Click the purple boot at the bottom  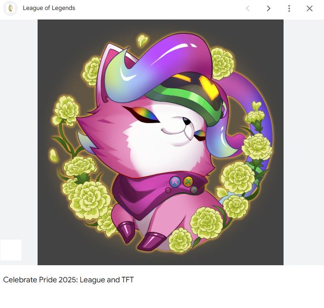click(x=152, y=241)
